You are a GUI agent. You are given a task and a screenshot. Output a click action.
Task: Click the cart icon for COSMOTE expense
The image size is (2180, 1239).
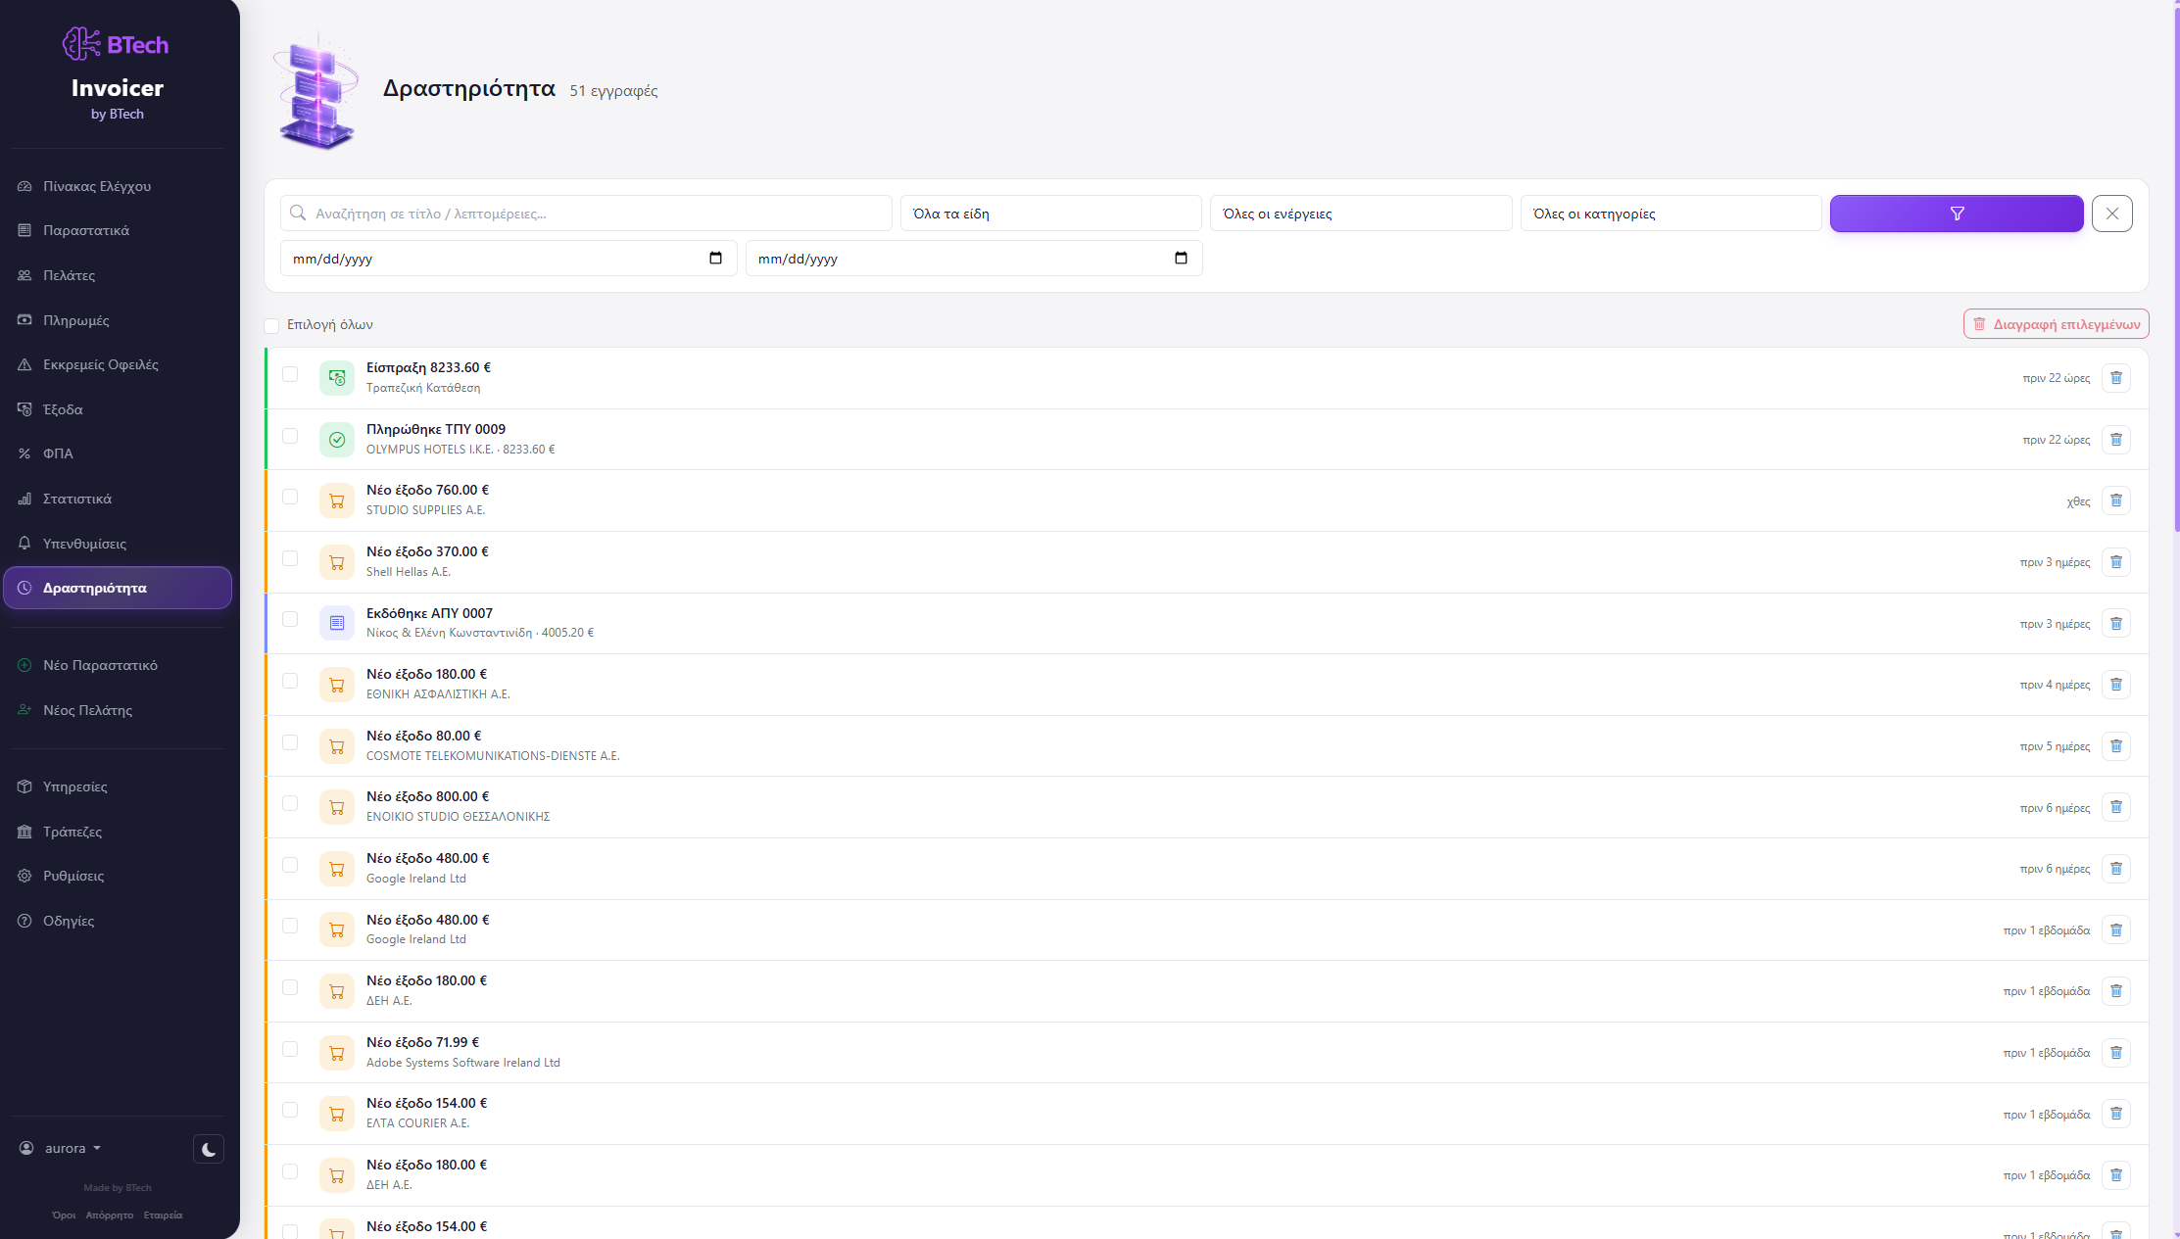click(x=337, y=746)
